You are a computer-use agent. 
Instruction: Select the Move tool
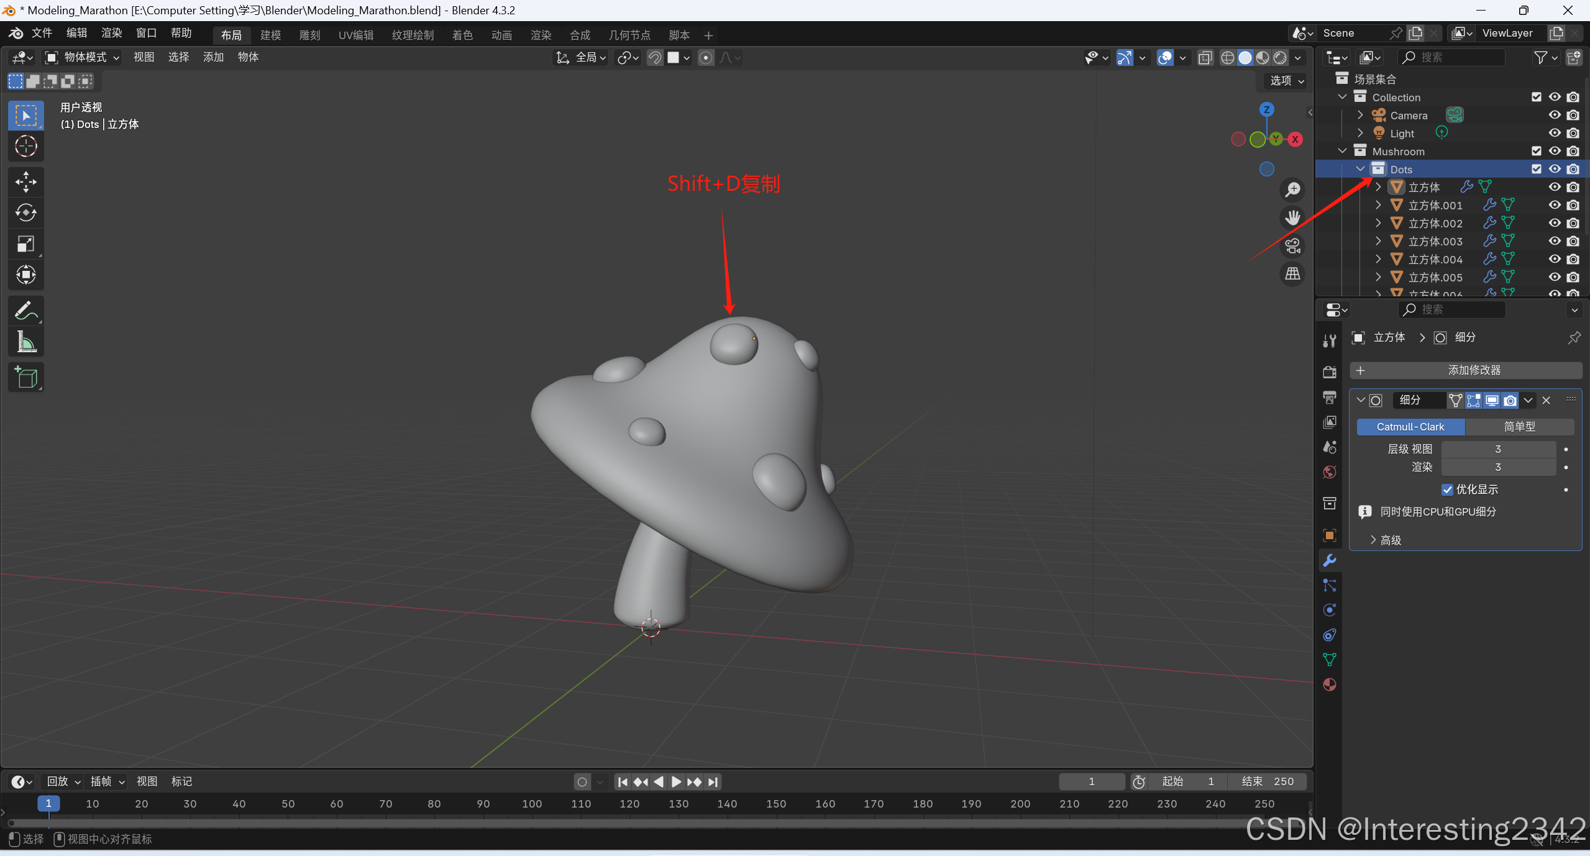(x=25, y=182)
